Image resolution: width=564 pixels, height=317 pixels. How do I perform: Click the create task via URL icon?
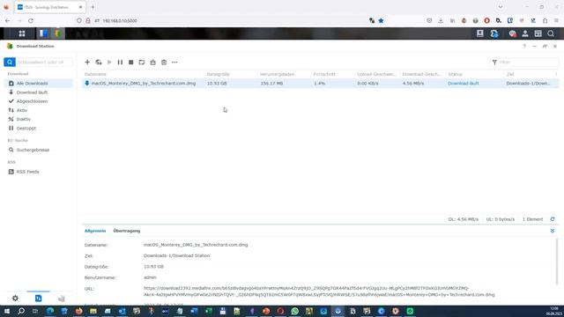click(x=99, y=63)
